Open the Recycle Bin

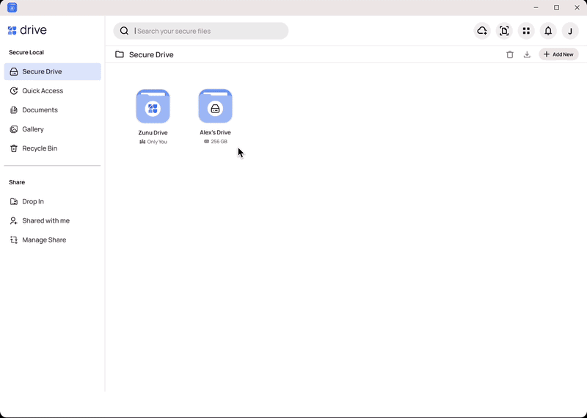pos(40,148)
